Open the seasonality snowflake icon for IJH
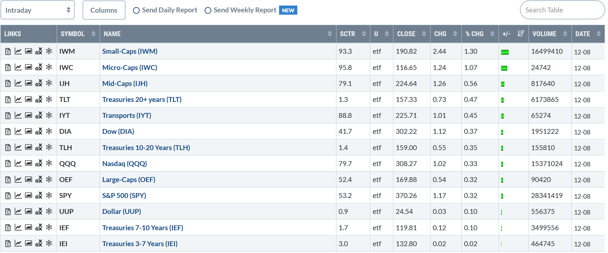Screen dimensions: 608x253 click(x=49, y=83)
